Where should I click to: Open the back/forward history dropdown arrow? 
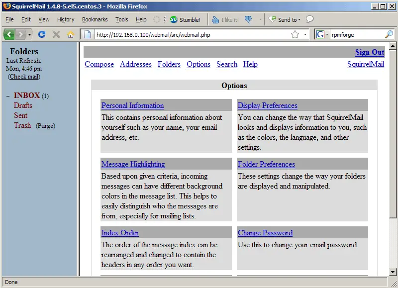click(x=29, y=34)
